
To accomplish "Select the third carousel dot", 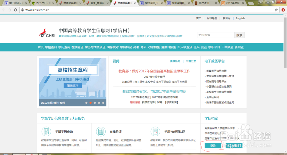I will point(95,103).
